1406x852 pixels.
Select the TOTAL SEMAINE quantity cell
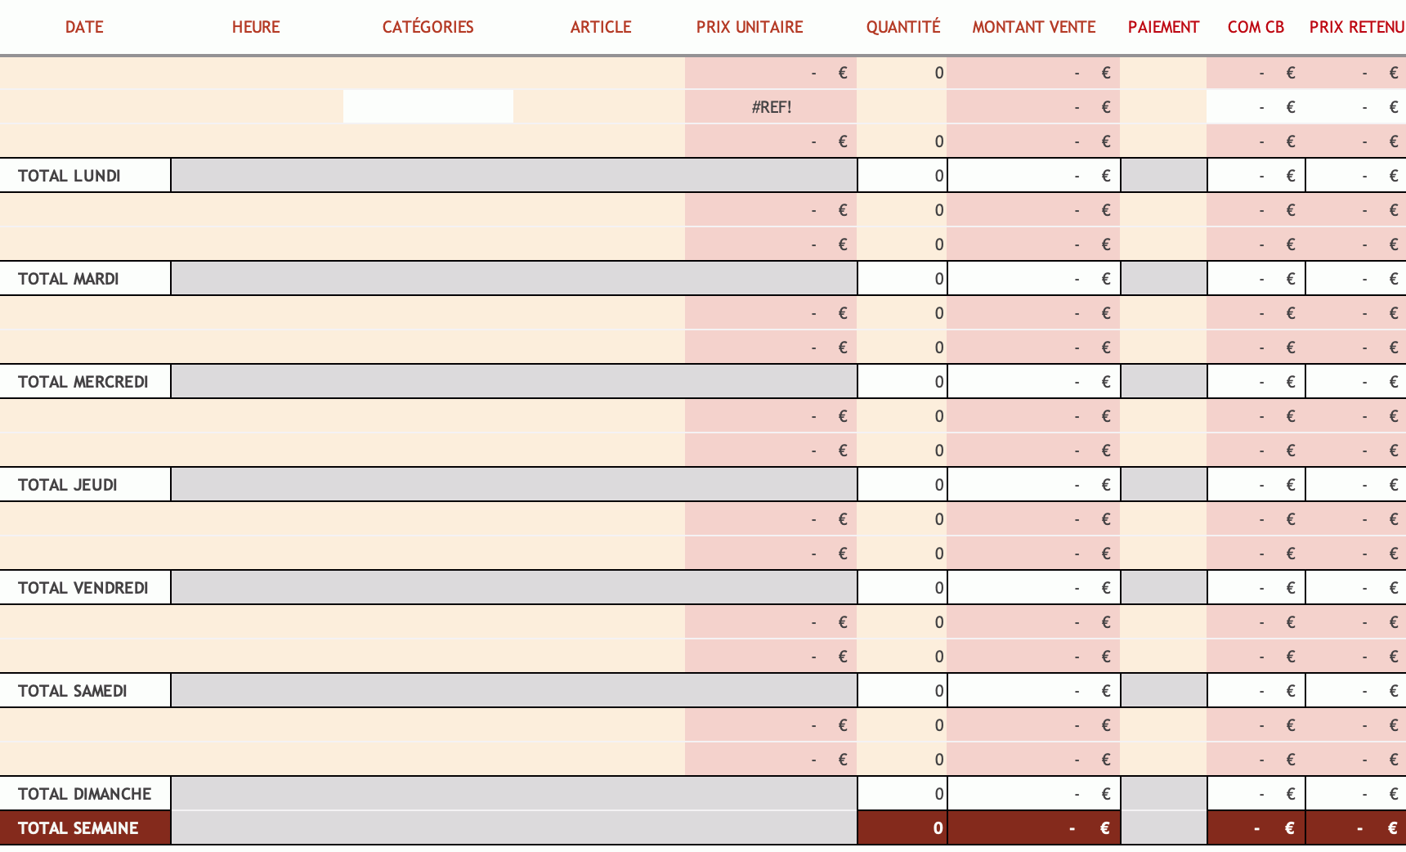coord(902,828)
